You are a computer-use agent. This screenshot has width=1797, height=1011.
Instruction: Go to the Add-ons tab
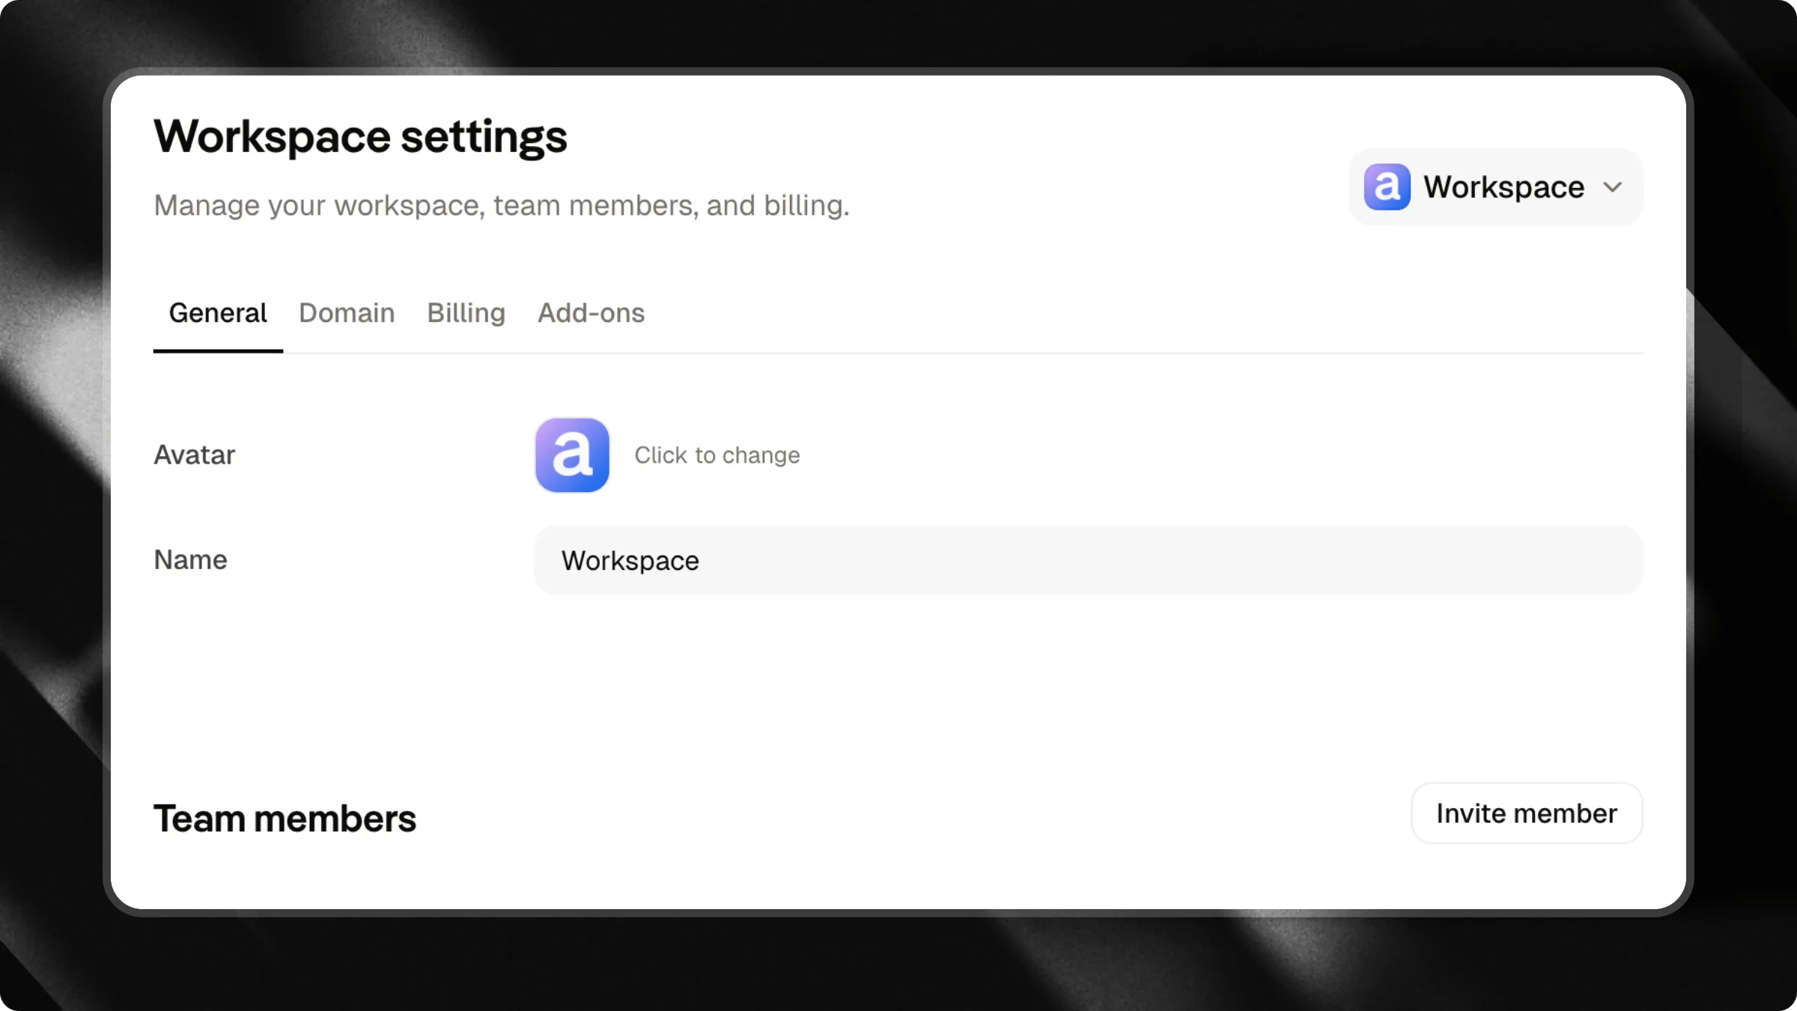pyautogui.click(x=592, y=313)
